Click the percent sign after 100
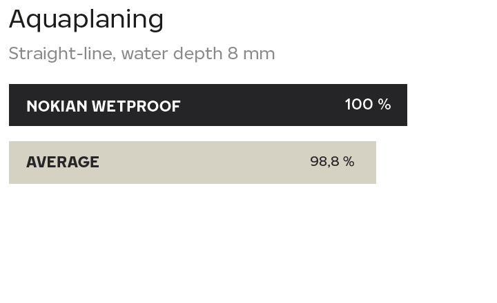The width and height of the screenshot is (497, 303). click(384, 105)
